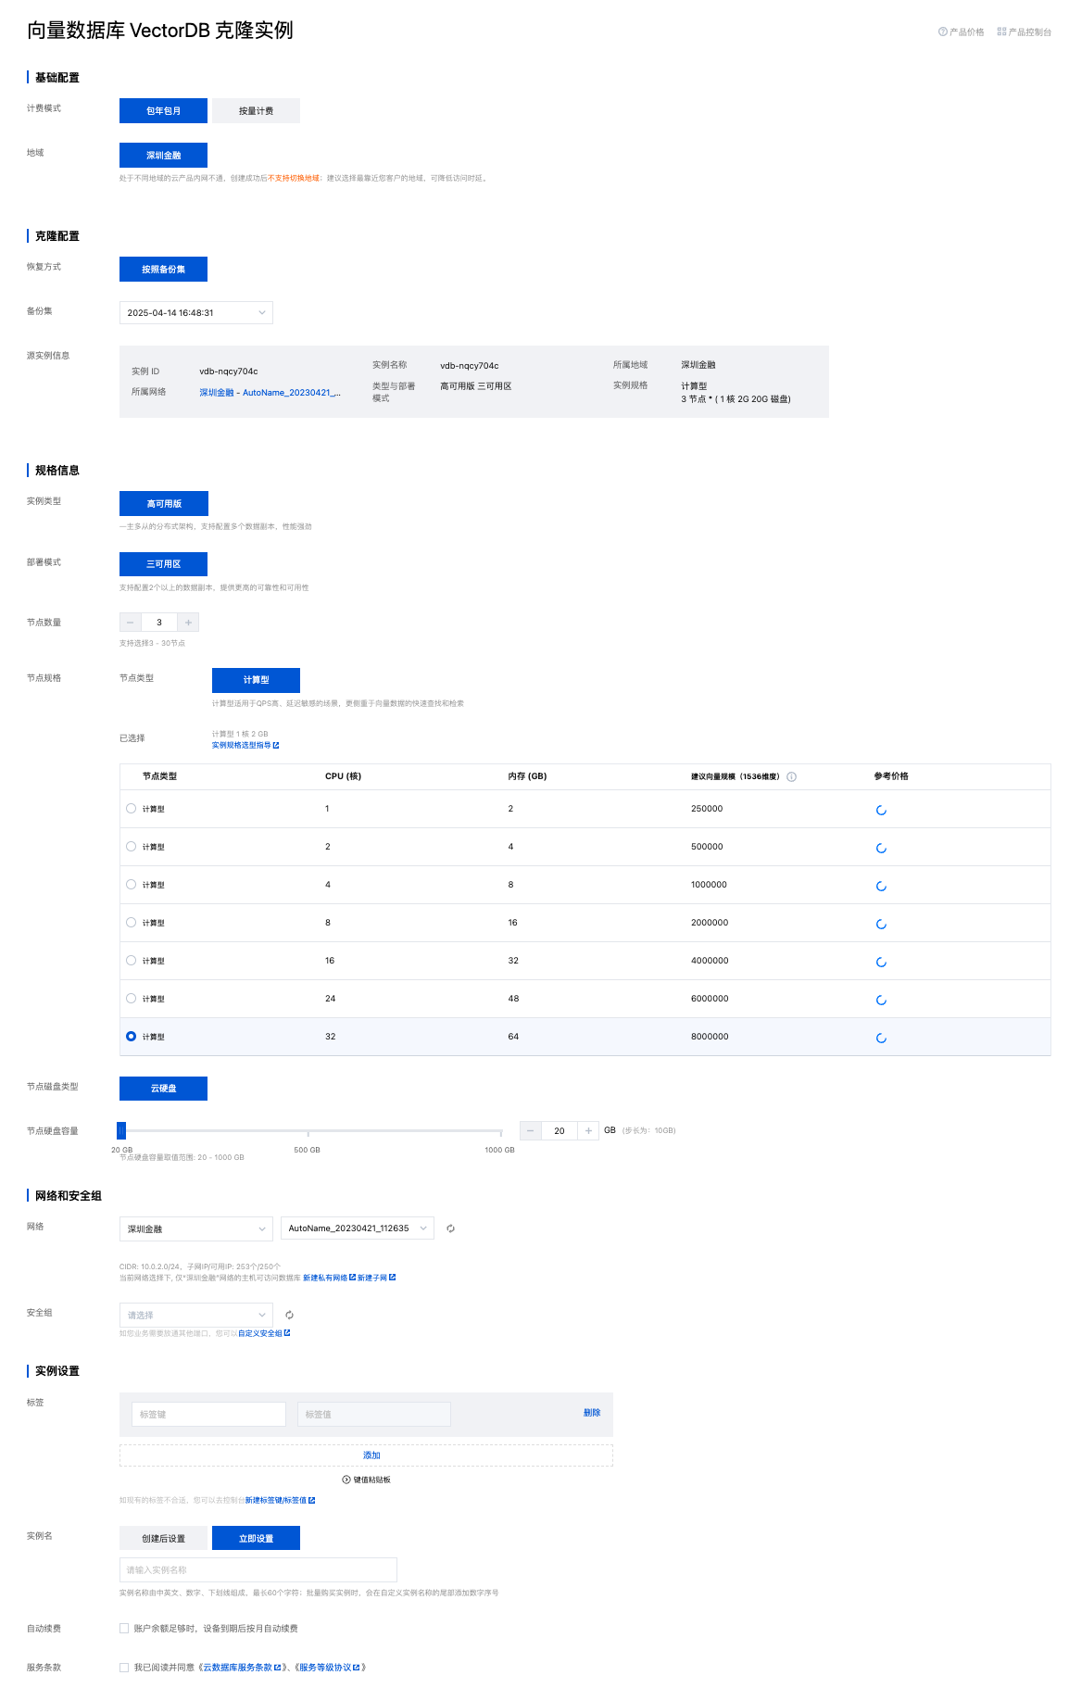Tick the 服务条款 agreement checkbox
1069x1688 pixels.
[124, 1667]
